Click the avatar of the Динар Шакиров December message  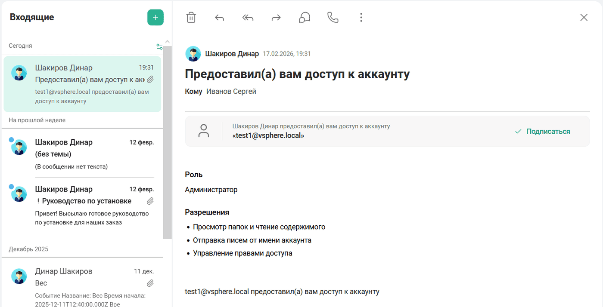coord(19,276)
